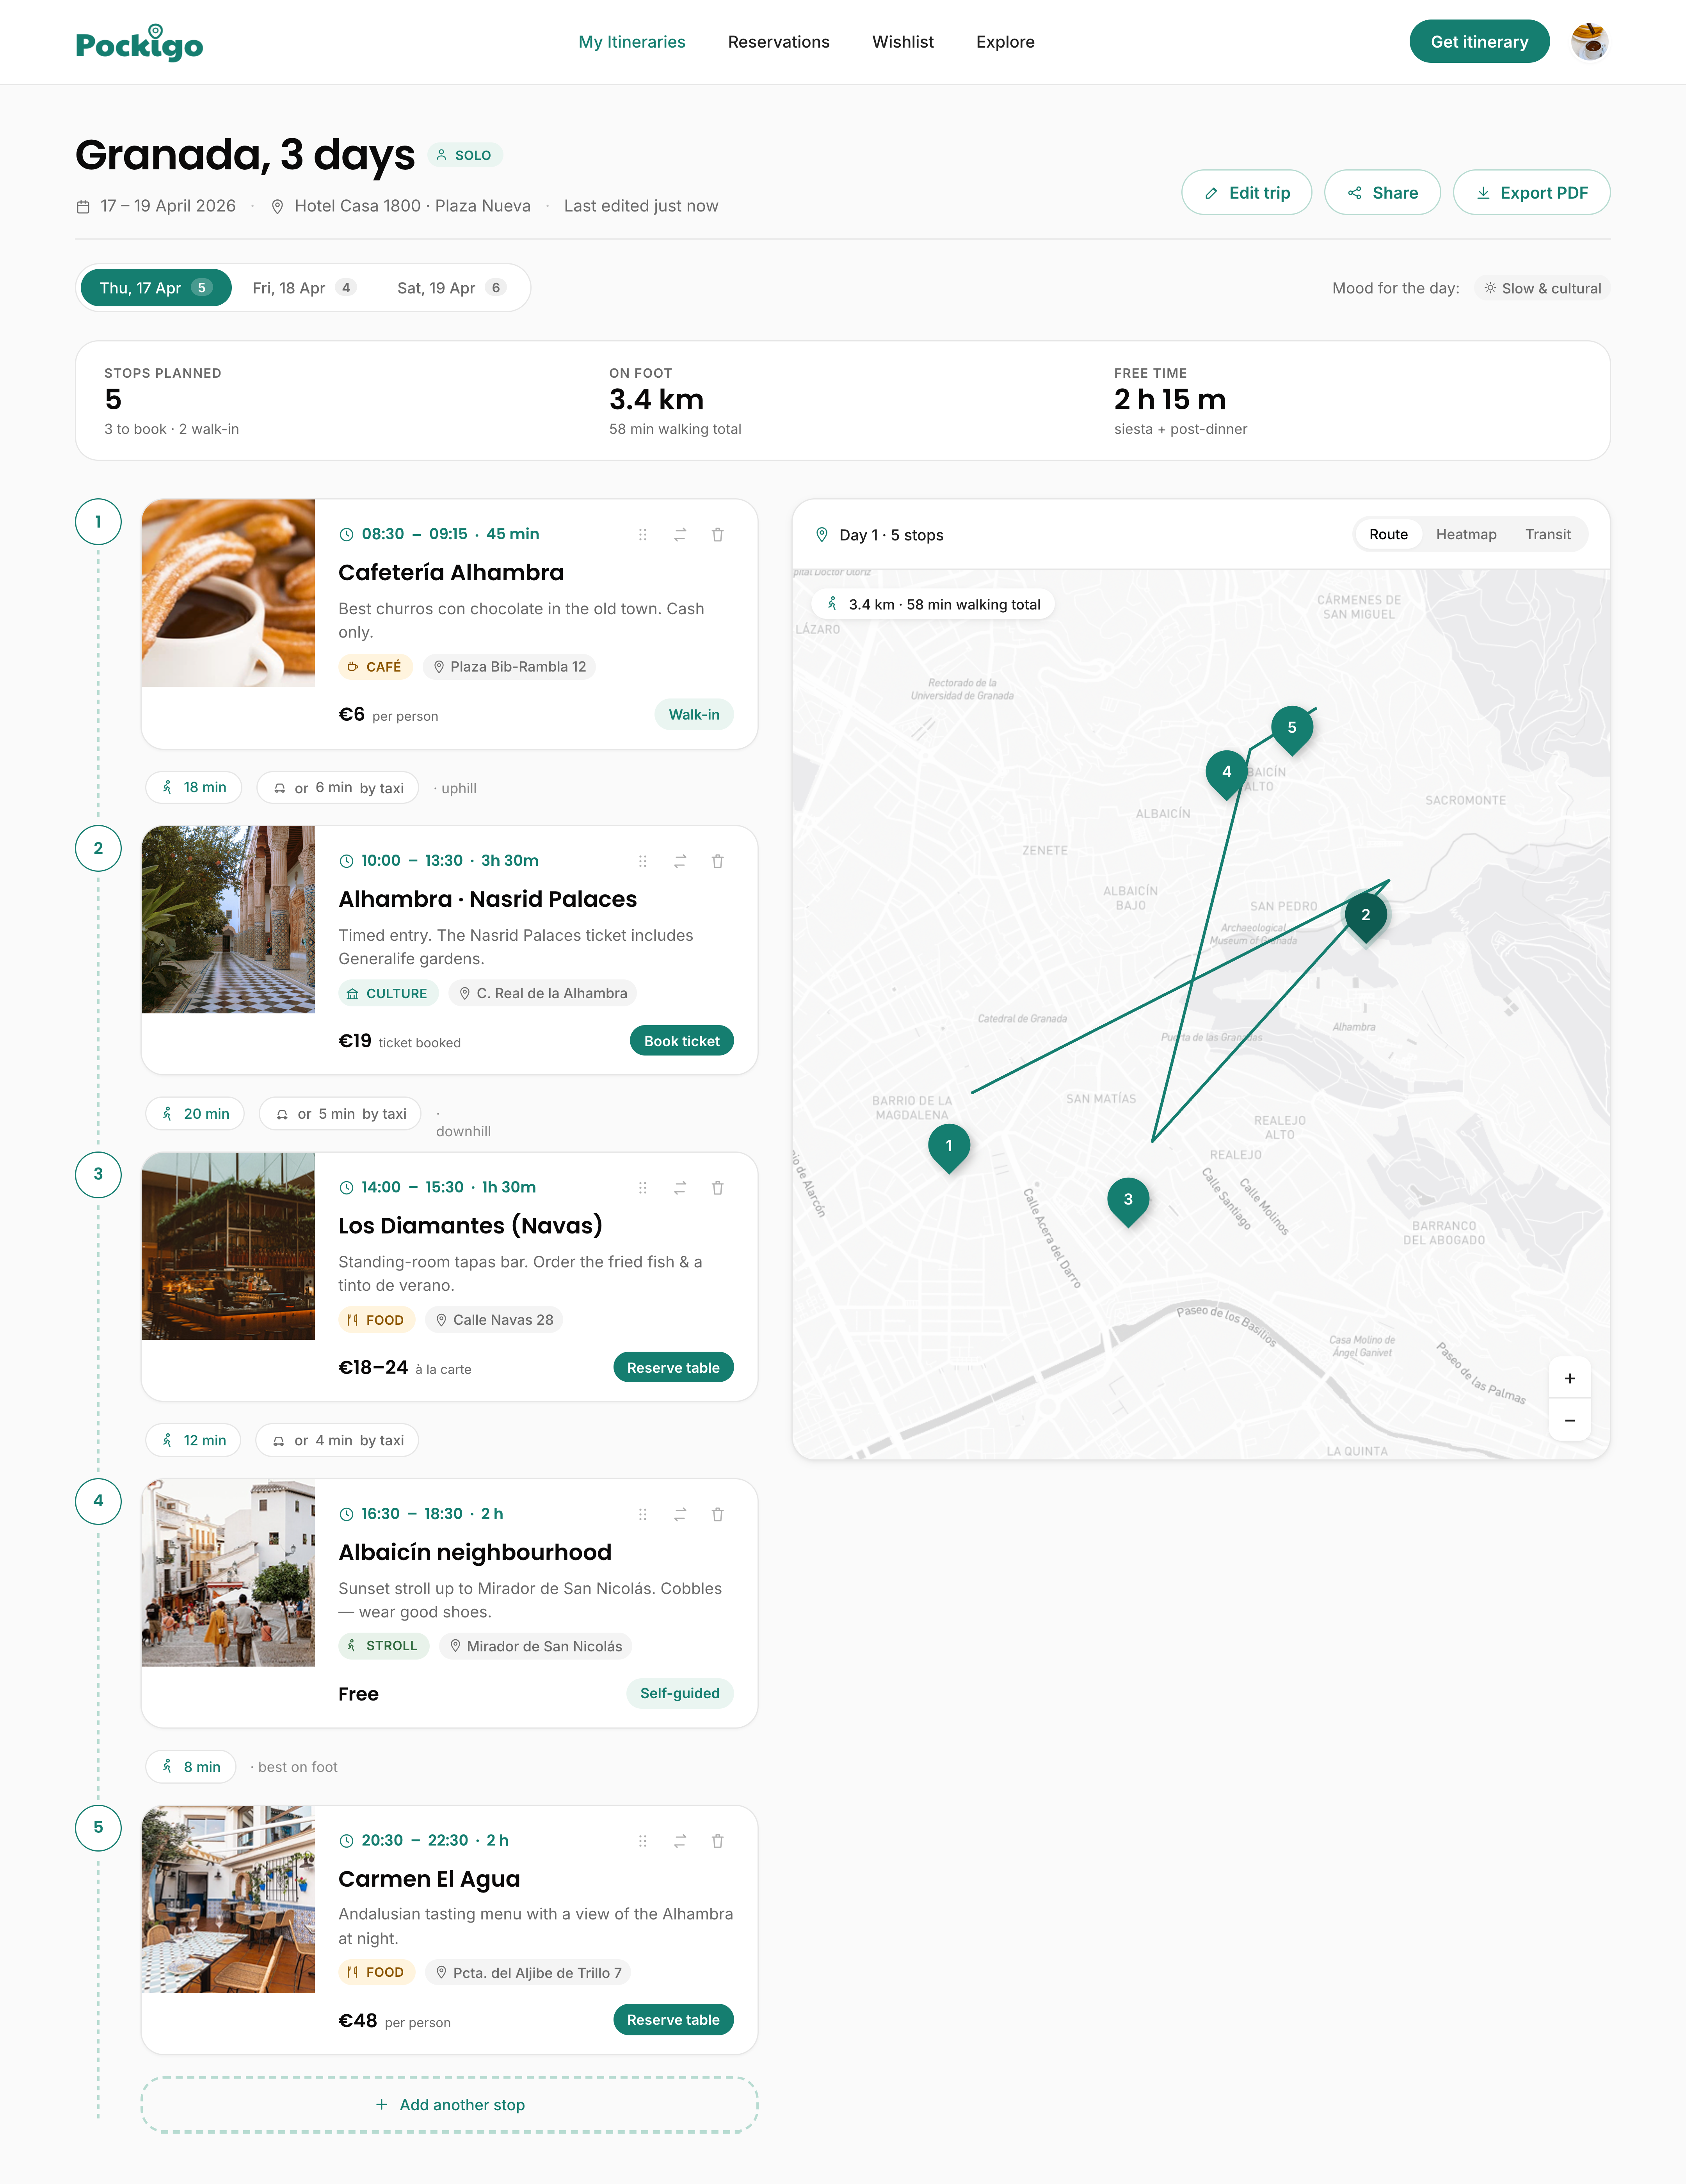Choose the 6 min by taxi option
The image size is (1686, 2184).
pyautogui.click(x=338, y=788)
